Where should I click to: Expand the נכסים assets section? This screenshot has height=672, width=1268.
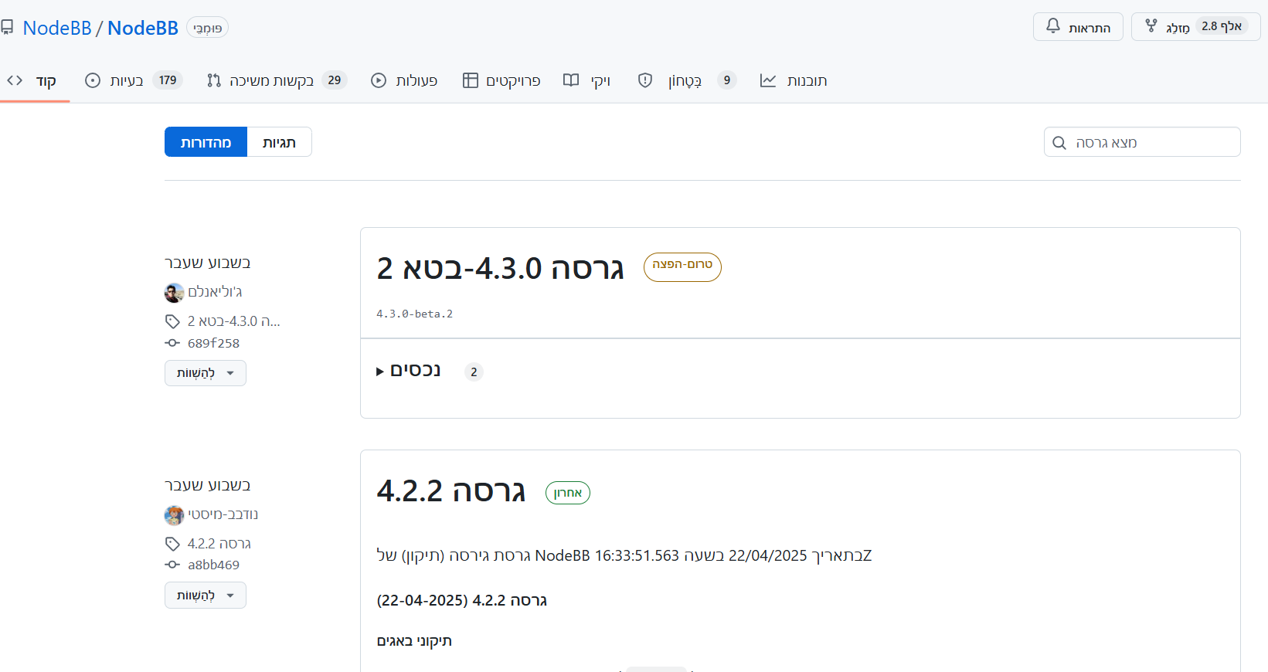click(409, 371)
